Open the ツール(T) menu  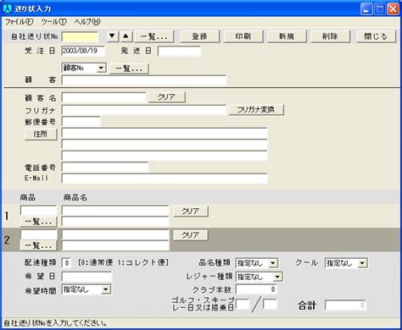(x=53, y=22)
